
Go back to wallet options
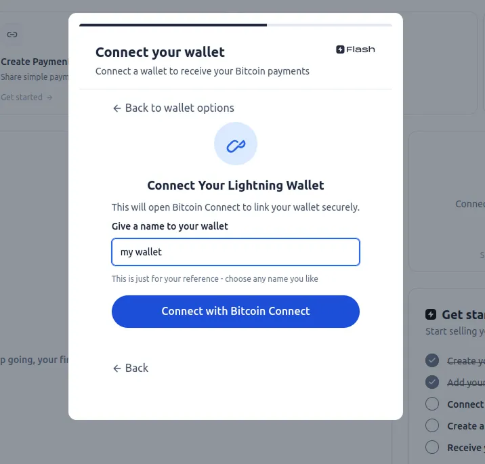[x=173, y=108]
